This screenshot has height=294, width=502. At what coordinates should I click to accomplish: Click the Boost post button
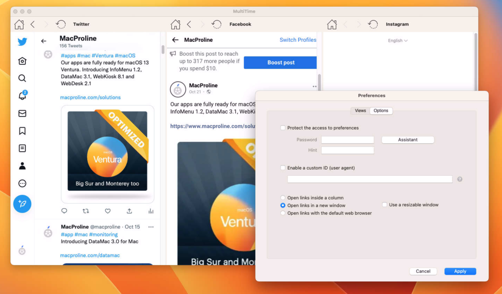(x=281, y=63)
